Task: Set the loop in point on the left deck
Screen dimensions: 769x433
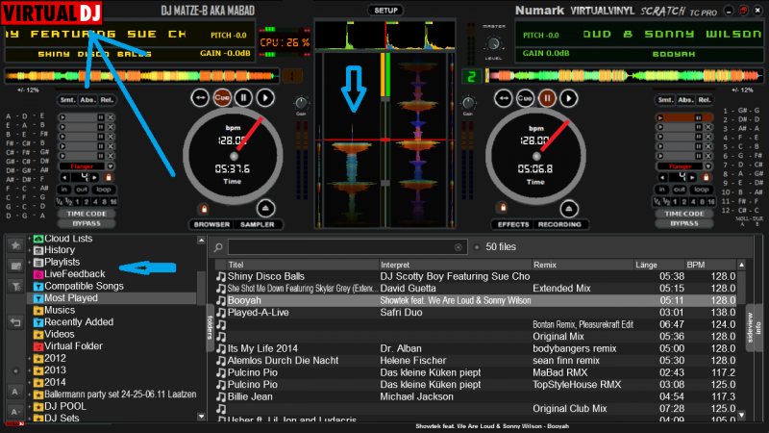Action: (63, 190)
